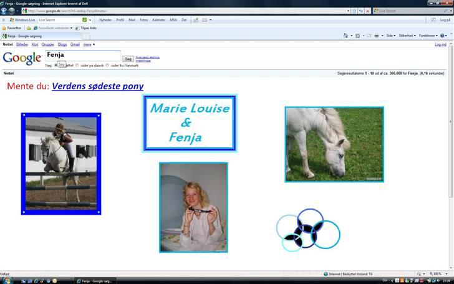Screen dimensions: 454x284
Task: Click the Gmail link
Action: (x=75, y=45)
